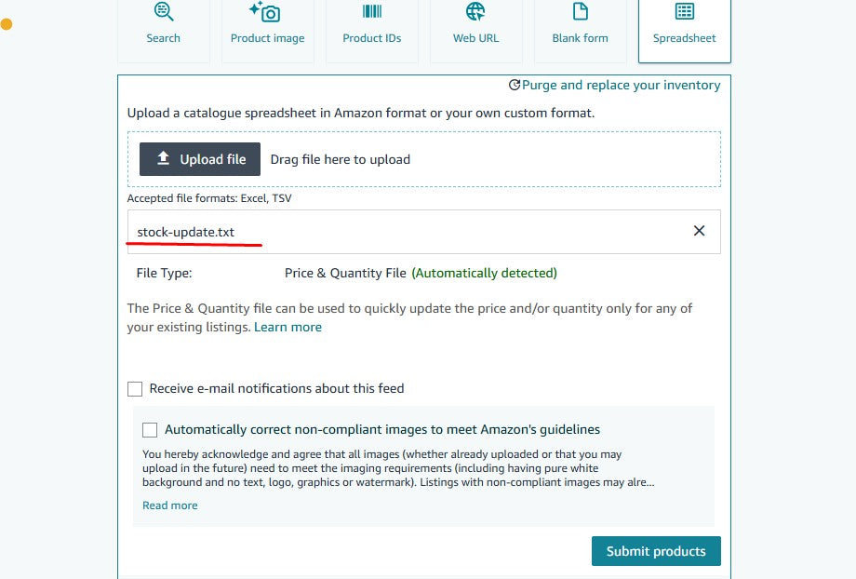
Task: Toggle automatically correct non-compliant images checkbox
Action: point(150,430)
